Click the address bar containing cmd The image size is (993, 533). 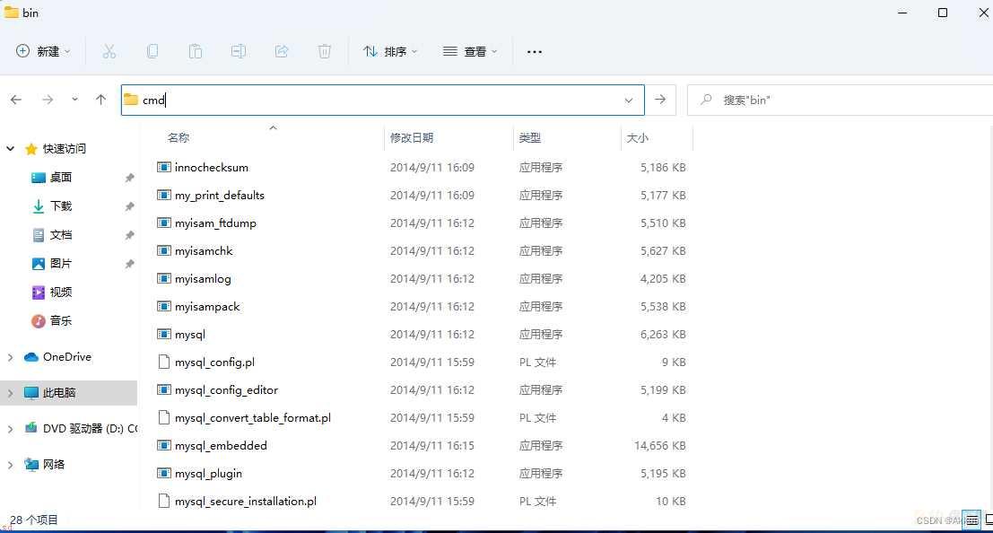click(x=382, y=100)
